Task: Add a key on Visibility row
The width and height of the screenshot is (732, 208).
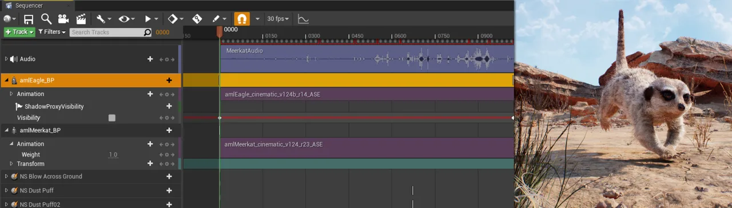Action: [167, 118]
